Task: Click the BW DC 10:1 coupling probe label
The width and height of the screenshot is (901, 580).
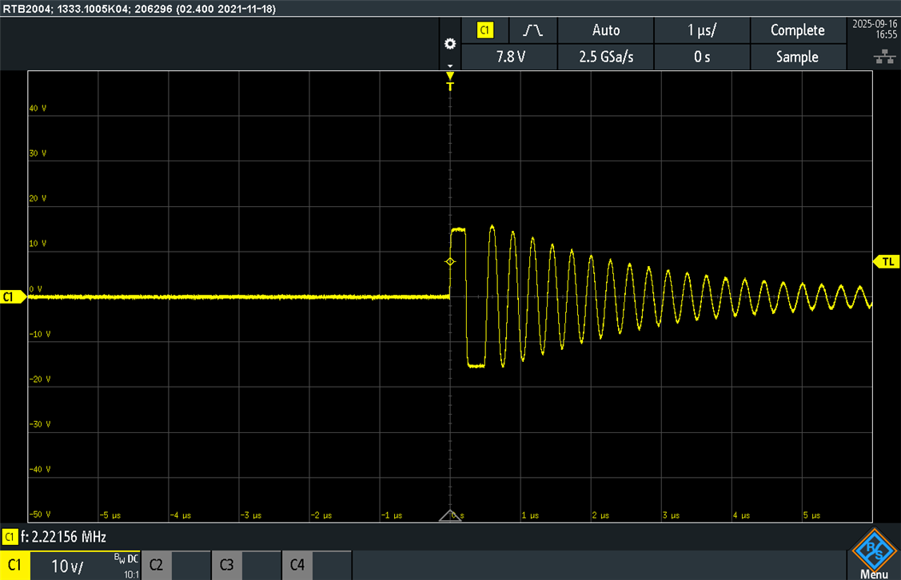Action: click(x=126, y=566)
